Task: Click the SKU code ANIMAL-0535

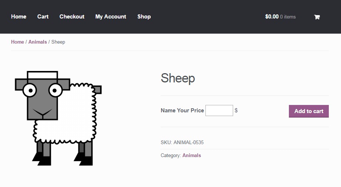Action: (188, 142)
